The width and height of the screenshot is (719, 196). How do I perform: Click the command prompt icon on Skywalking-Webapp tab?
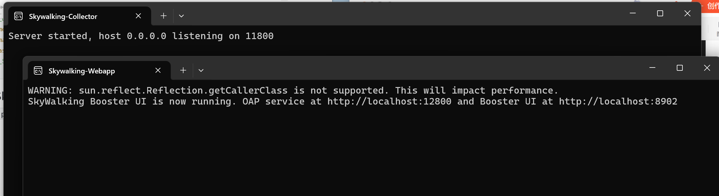click(x=38, y=71)
